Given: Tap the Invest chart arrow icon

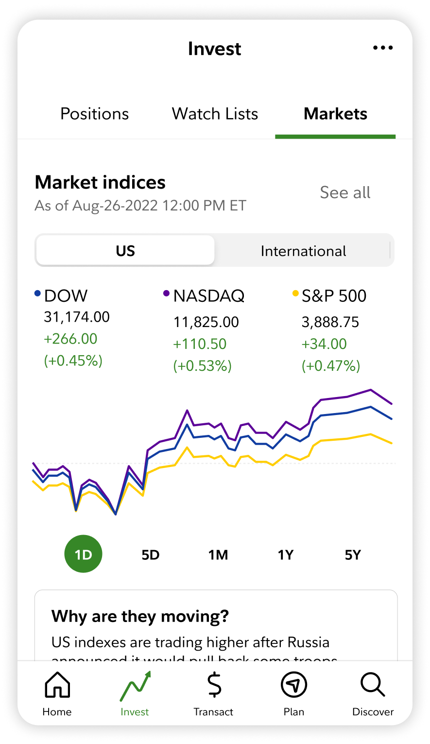Looking at the screenshot, I should [x=136, y=686].
